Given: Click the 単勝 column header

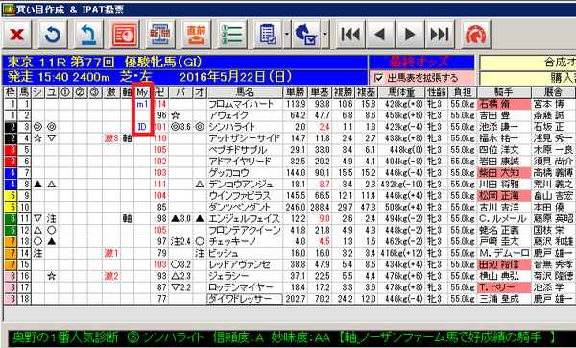Looking at the screenshot, I should [x=296, y=92].
